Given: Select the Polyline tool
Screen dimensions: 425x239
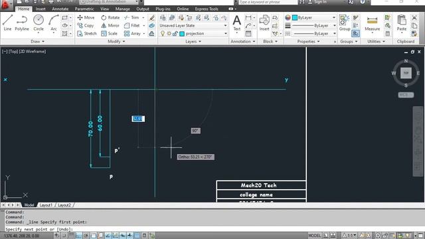Looking at the screenshot, I should pyautogui.click(x=22, y=23).
